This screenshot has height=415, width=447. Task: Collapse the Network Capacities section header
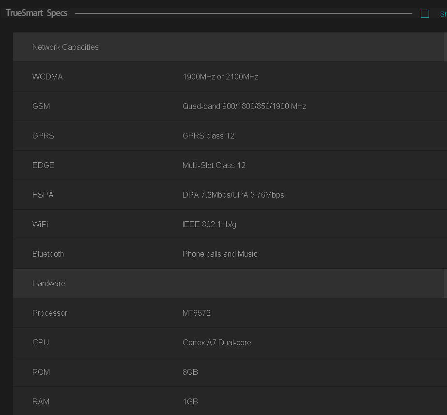tap(65, 47)
